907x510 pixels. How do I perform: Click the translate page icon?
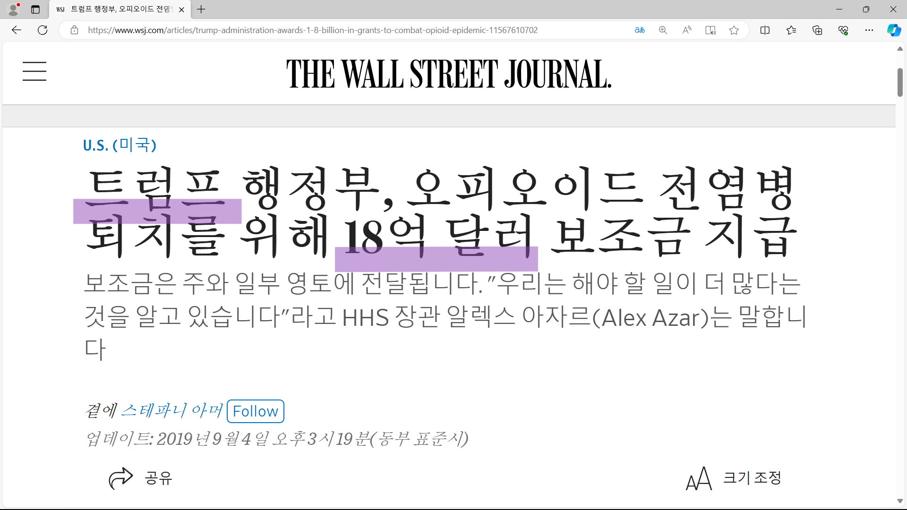point(640,30)
